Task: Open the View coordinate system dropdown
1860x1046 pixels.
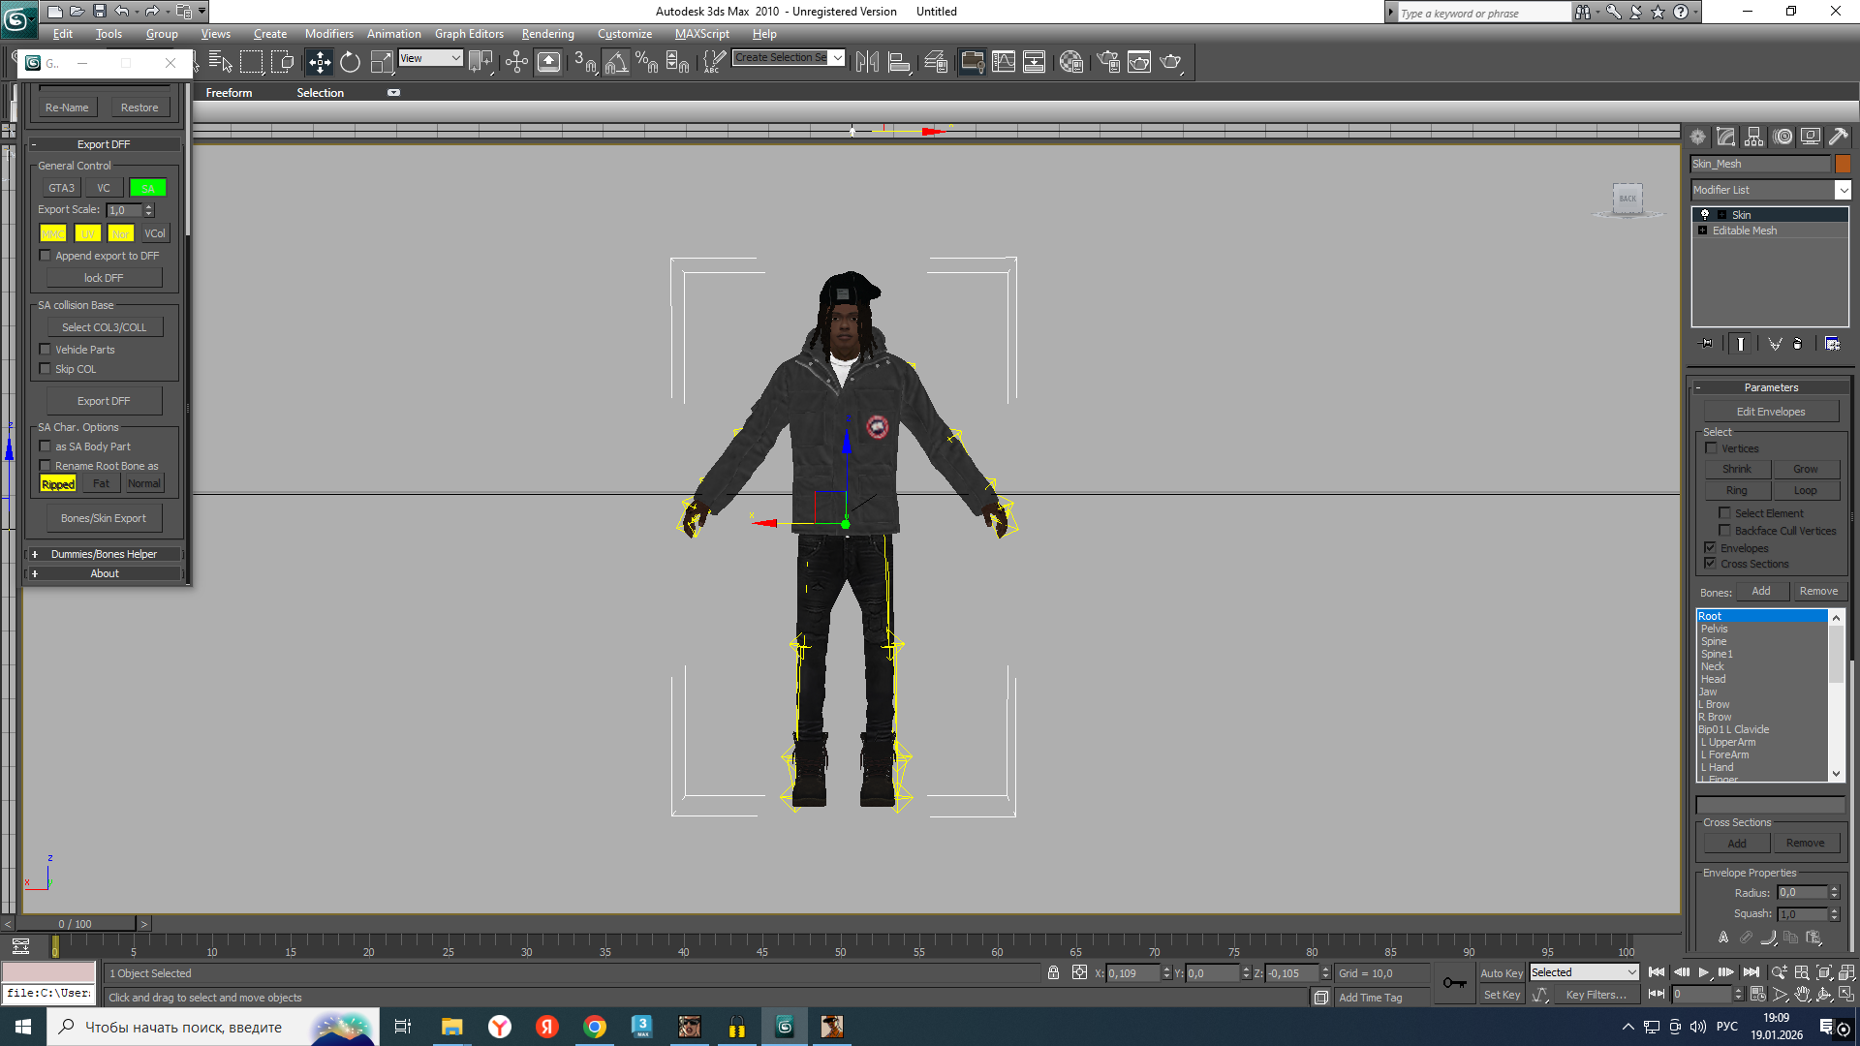Action: (x=430, y=58)
